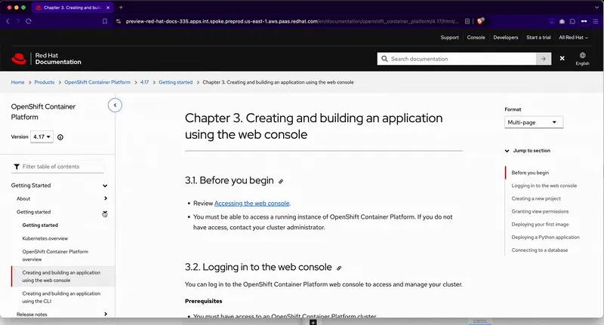Screen dimensions: 604x325
Task: Click the browser forward arrow
Action: (x=17, y=21)
